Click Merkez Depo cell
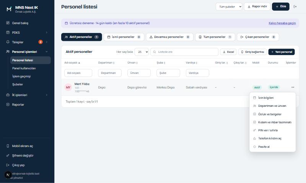The width and height of the screenshot is (306, 183). point(166,87)
